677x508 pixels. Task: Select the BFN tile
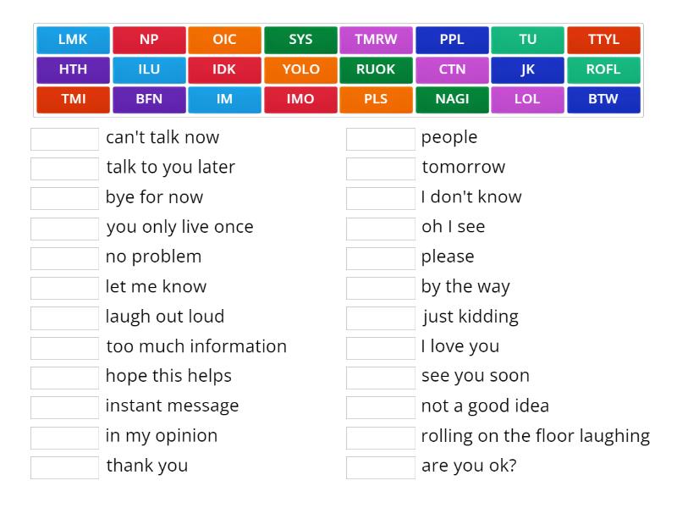tap(149, 99)
